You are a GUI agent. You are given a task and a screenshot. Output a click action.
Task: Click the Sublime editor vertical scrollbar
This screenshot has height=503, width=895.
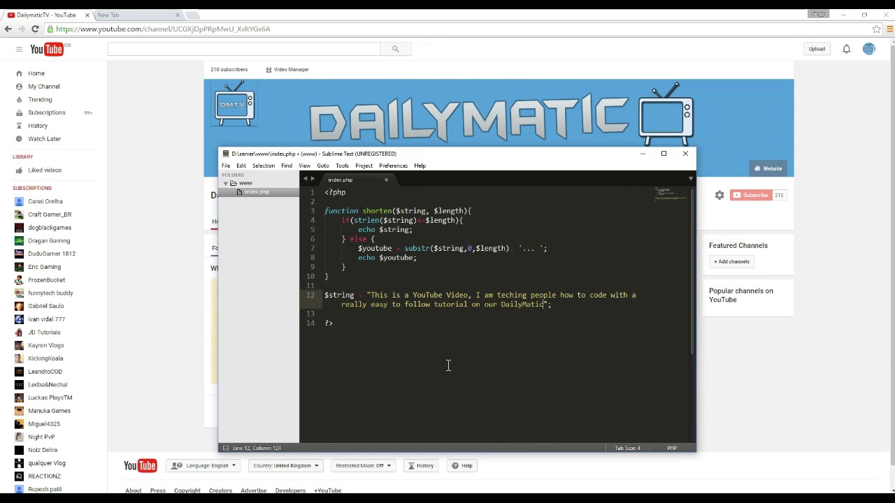(692, 271)
